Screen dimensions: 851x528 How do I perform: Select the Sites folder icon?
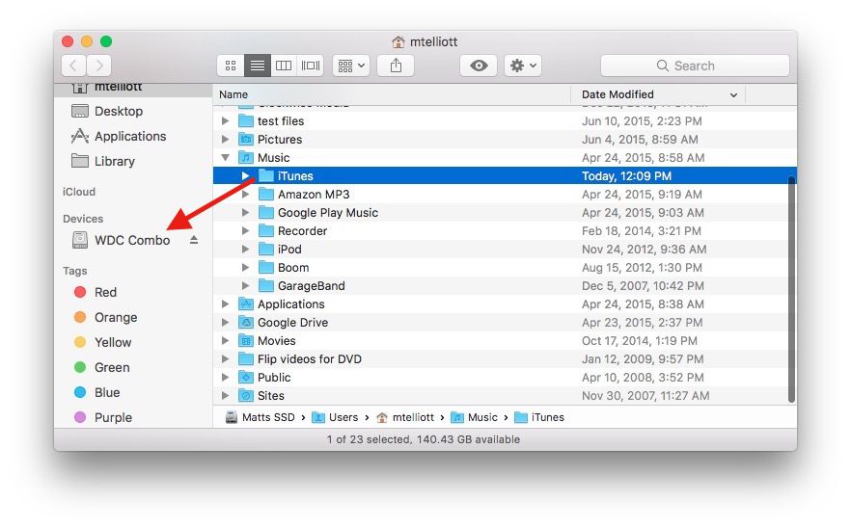246,396
